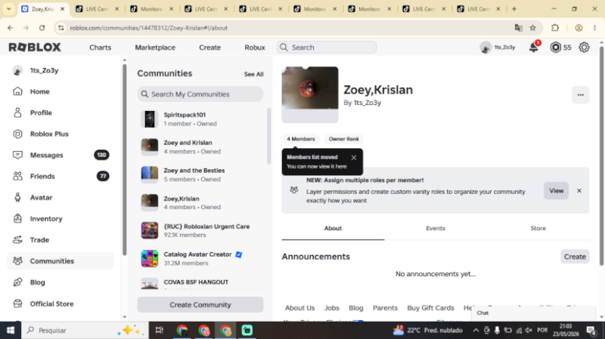Click the Roblox logo
This screenshot has width=605, height=339.
[x=35, y=48]
